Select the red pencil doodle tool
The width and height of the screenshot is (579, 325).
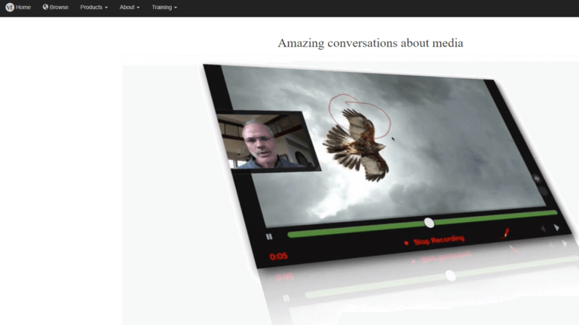pyautogui.click(x=507, y=233)
